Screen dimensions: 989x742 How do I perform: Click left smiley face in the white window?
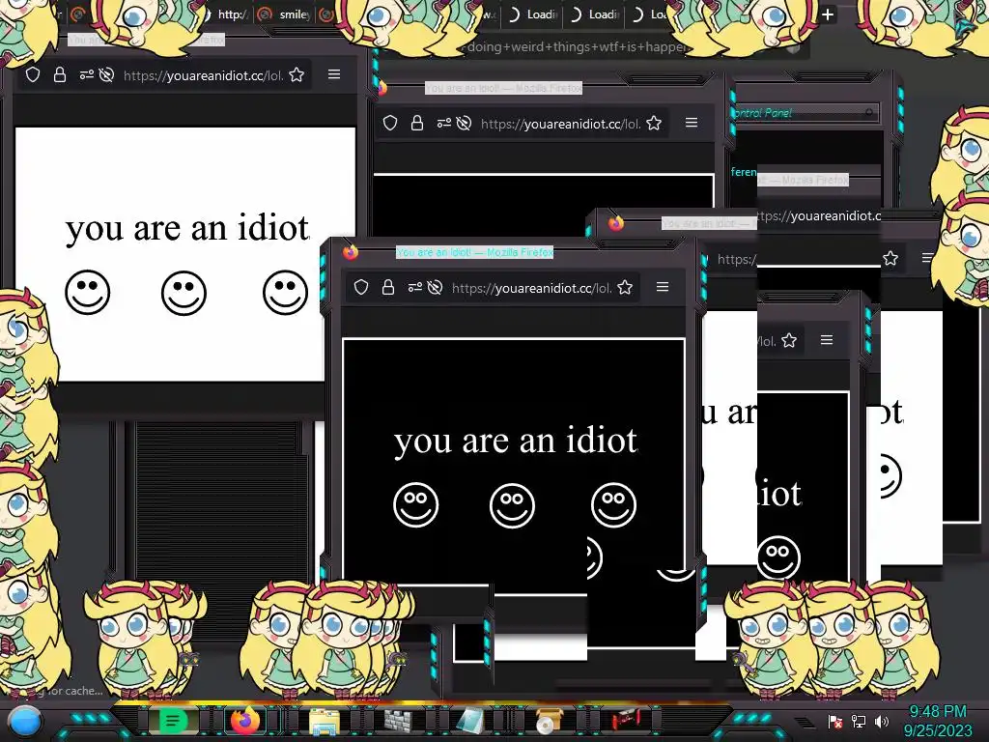[x=88, y=292]
